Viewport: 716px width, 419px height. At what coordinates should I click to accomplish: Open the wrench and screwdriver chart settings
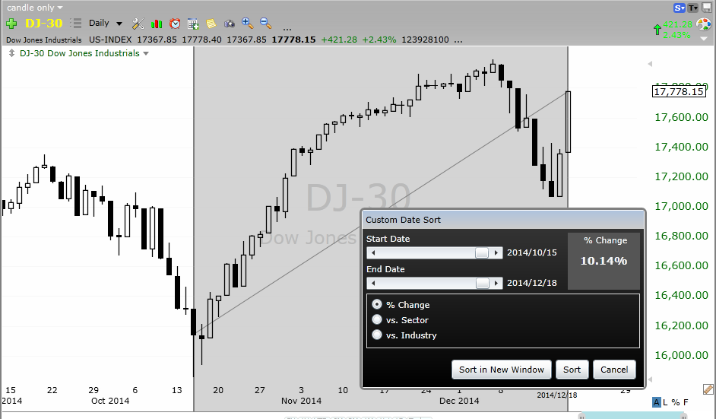[x=138, y=24]
